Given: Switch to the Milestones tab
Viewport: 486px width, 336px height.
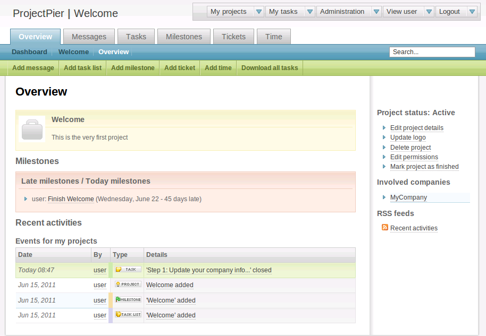Looking at the screenshot, I should click(x=184, y=37).
